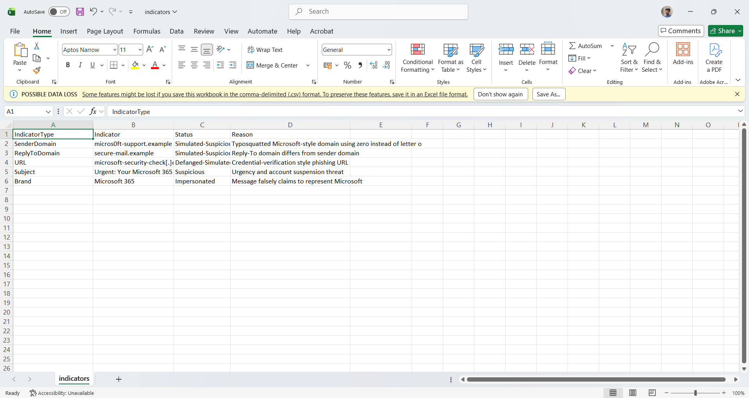Toggle Wrap Text for the cell
Image resolution: width=749 pixels, height=398 pixels.
tap(265, 50)
